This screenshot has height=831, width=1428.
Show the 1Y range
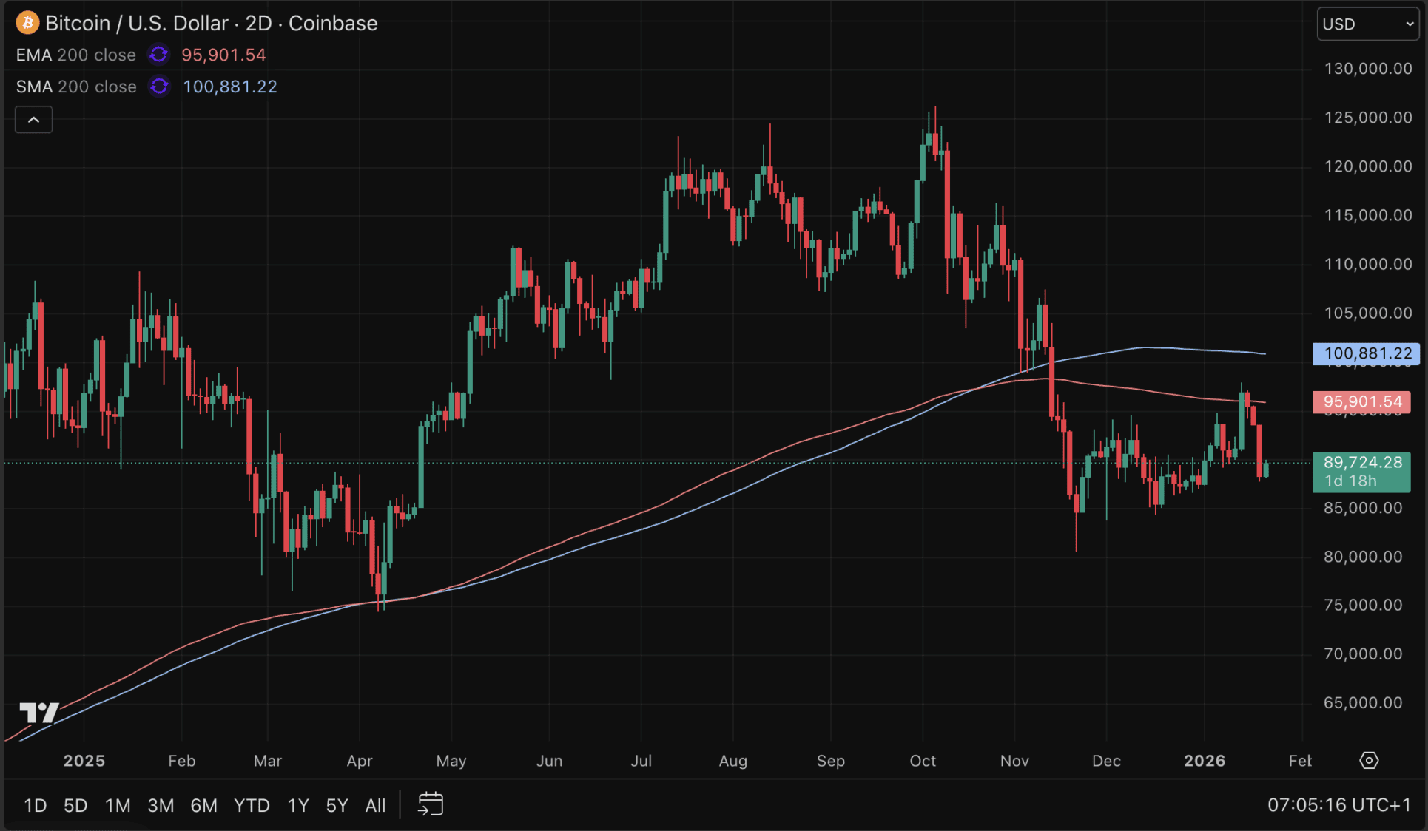click(x=297, y=805)
